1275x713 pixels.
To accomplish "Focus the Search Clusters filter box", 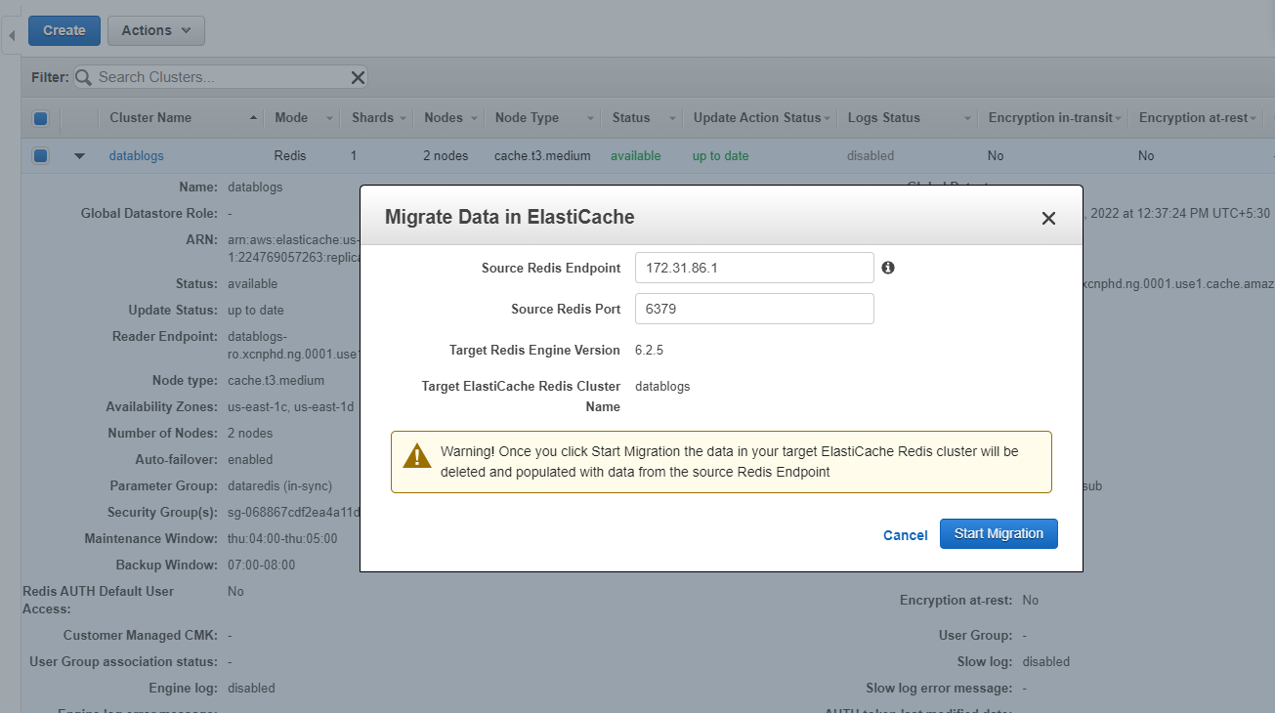I will [221, 77].
